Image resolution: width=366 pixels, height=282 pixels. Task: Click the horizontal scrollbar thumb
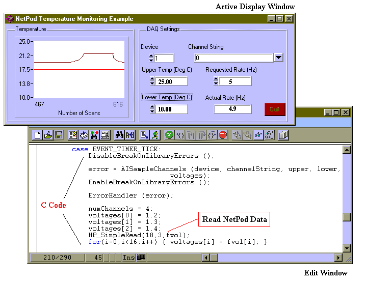coord(214,258)
